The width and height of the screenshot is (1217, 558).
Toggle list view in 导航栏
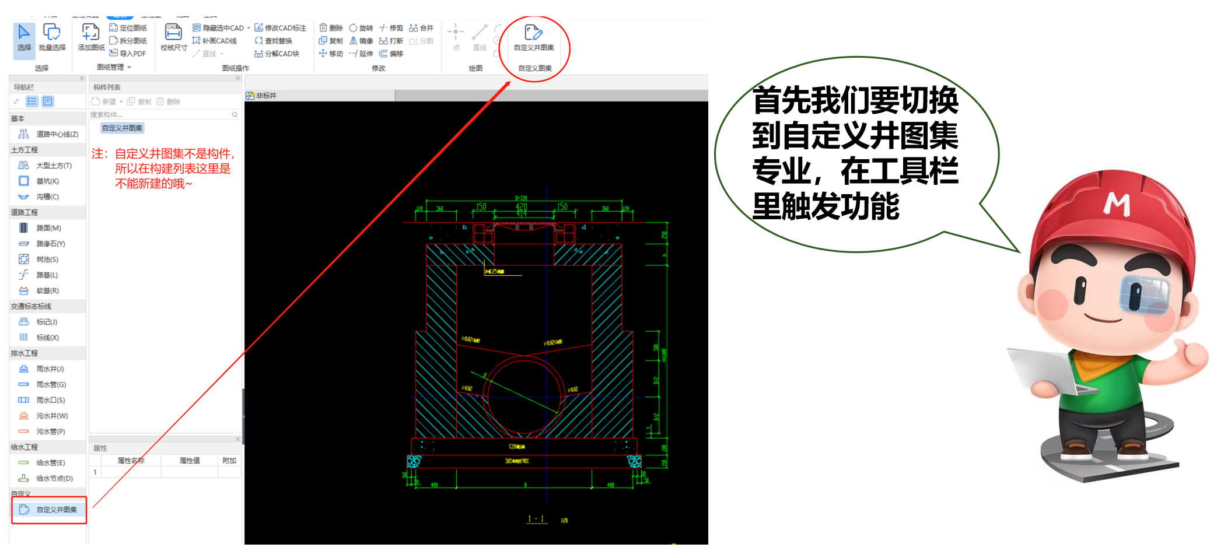click(x=32, y=101)
